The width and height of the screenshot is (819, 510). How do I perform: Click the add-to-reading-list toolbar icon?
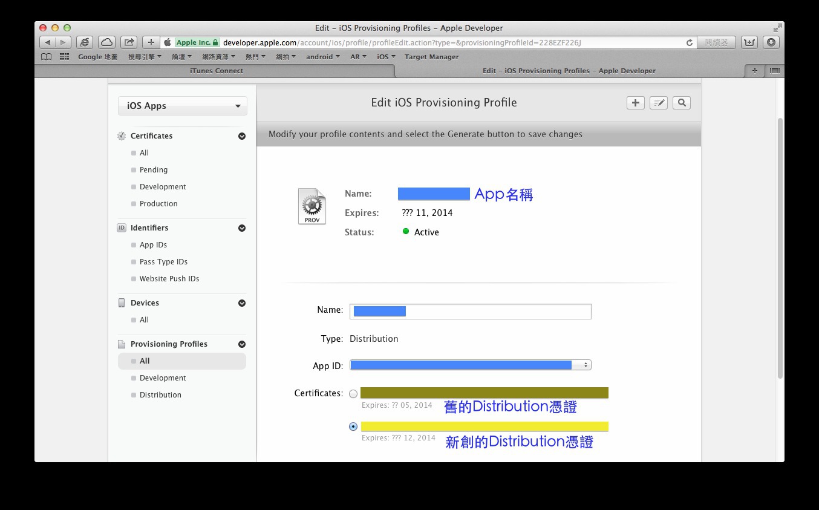pyautogui.click(x=749, y=42)
